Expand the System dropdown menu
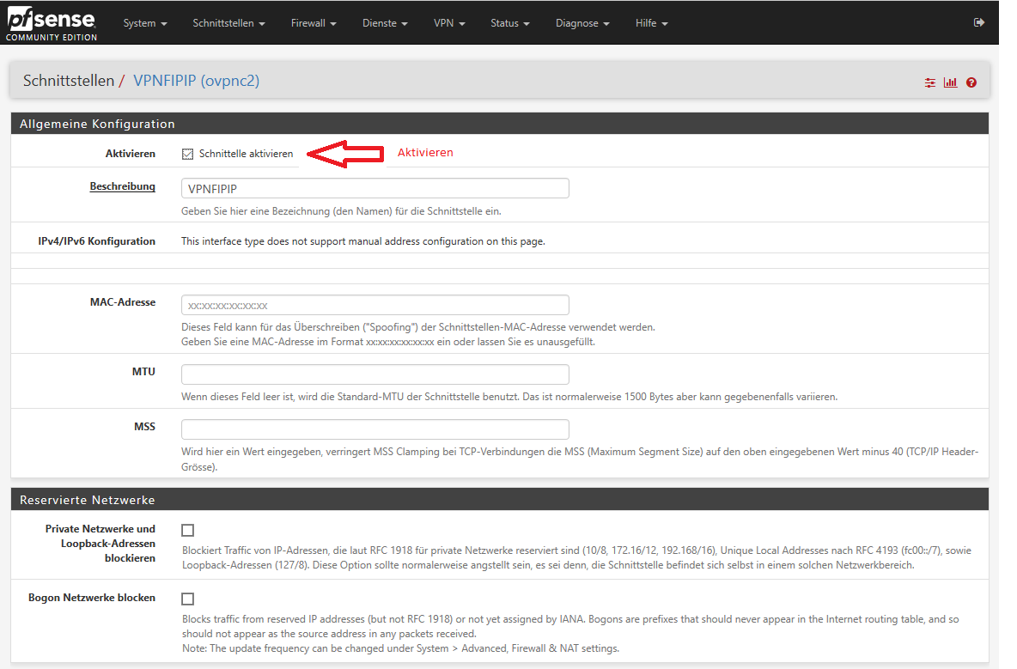The height and width of the screenshot is (669, 1017). pyautogui.click(x=144, y=23)
